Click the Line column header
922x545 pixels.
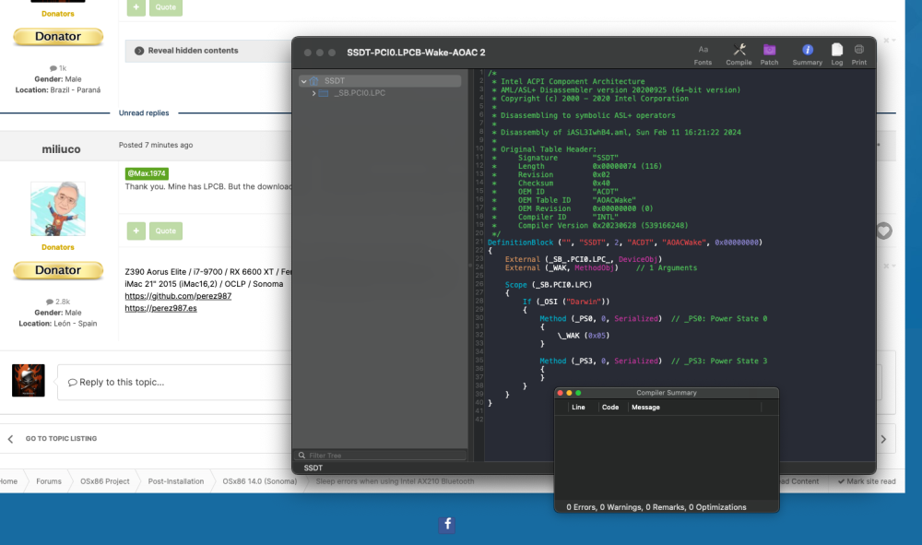point(578,407)
